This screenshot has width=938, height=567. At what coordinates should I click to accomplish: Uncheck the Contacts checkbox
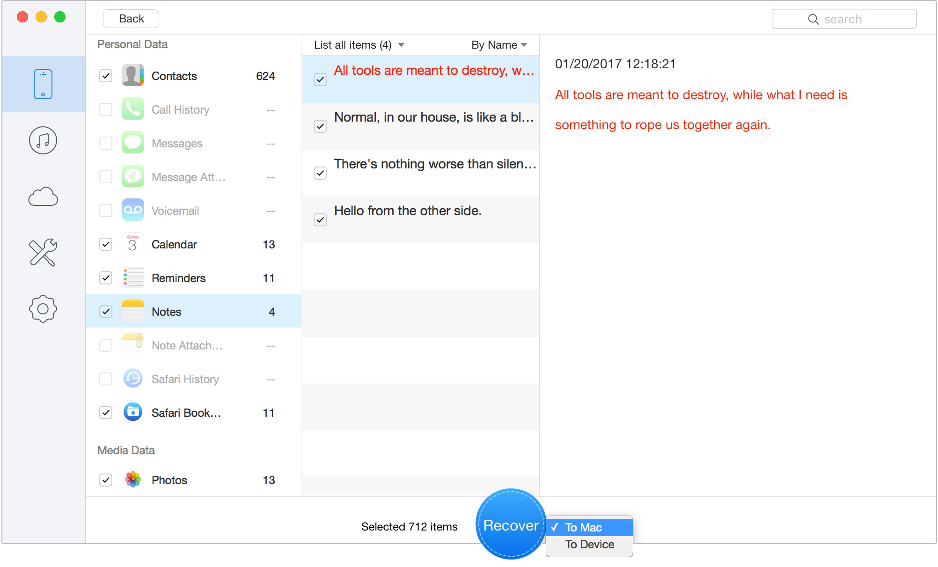106,76
